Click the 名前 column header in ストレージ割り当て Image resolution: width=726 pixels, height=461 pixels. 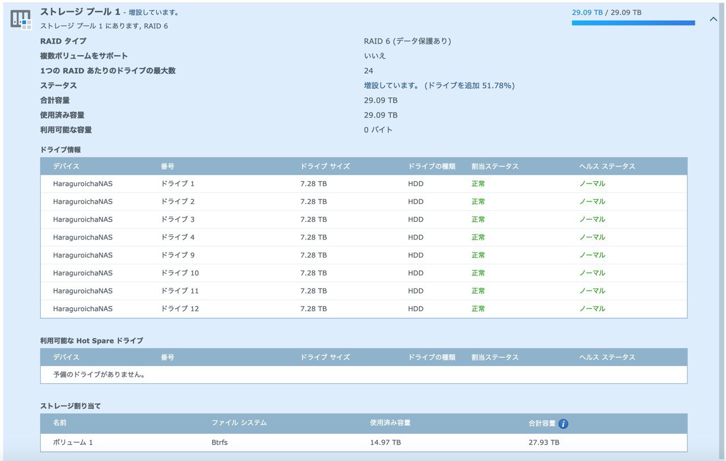coord(60,423)
